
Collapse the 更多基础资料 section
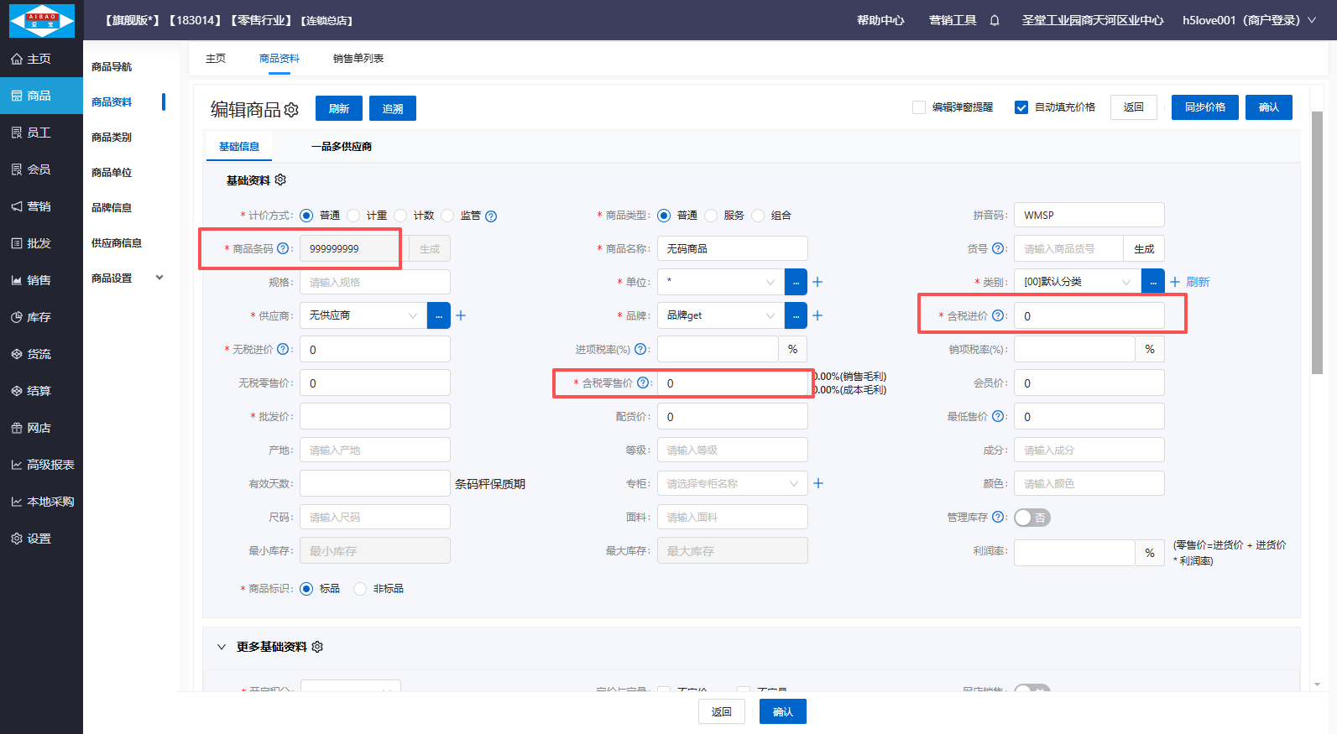click(222, 647)
